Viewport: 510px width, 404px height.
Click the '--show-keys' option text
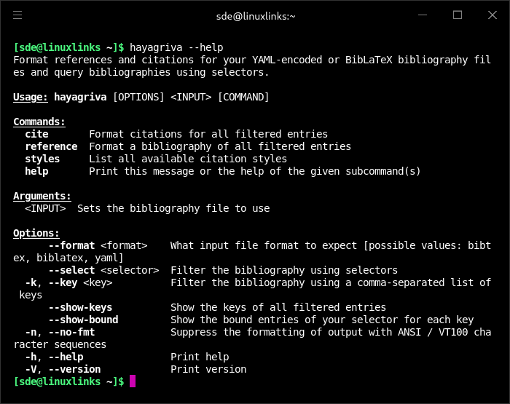(x=80, y=307)
